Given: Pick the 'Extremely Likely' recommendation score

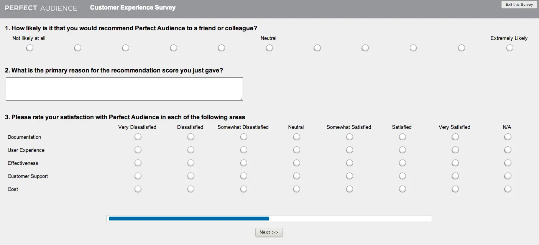Looking at the screenshot, I should pos(509,48).
